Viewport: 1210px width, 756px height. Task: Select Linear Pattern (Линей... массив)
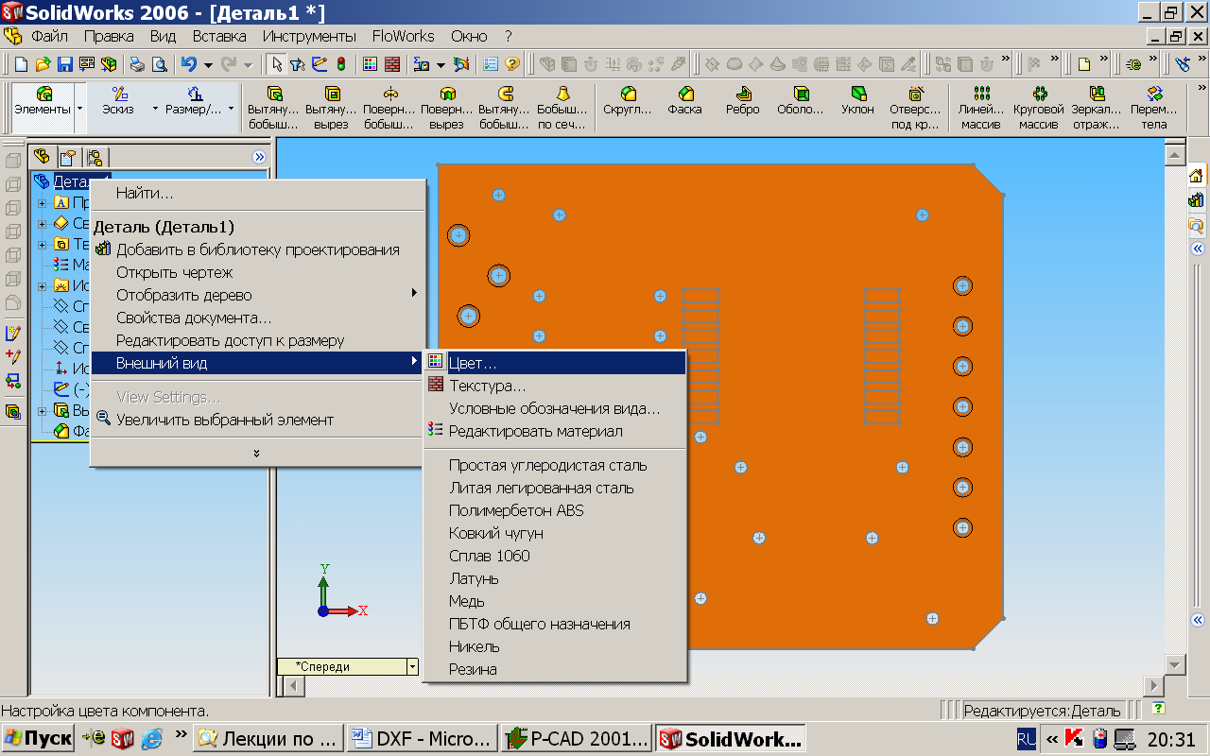tap(980, 107)
